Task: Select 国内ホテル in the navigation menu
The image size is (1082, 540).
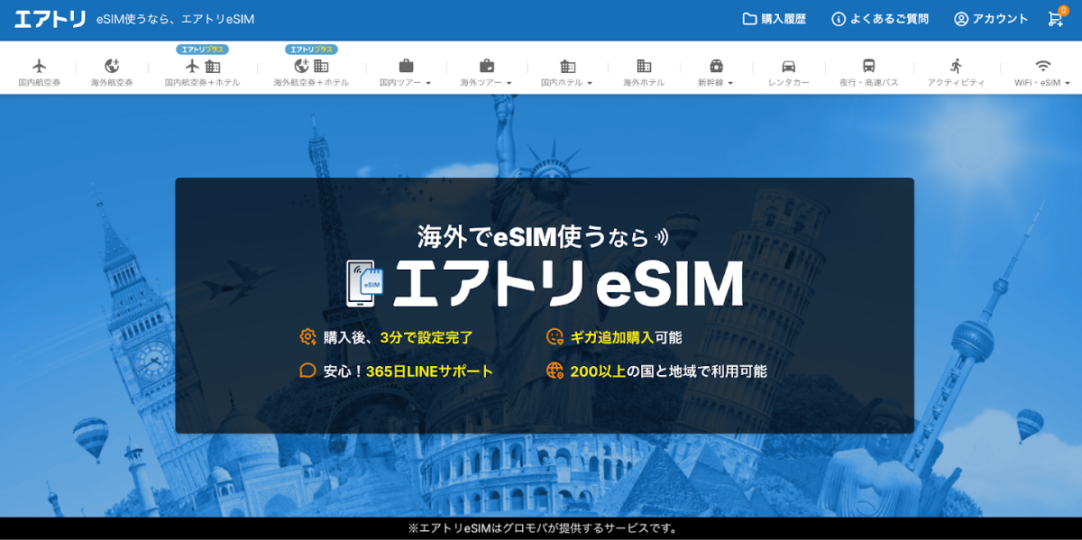Action: coord(566,70)
